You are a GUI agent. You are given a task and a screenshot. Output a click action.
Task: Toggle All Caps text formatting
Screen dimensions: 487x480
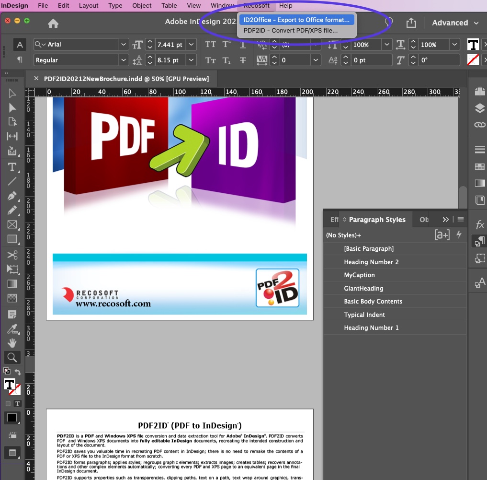pyautogui.click(x=210, y=44)
